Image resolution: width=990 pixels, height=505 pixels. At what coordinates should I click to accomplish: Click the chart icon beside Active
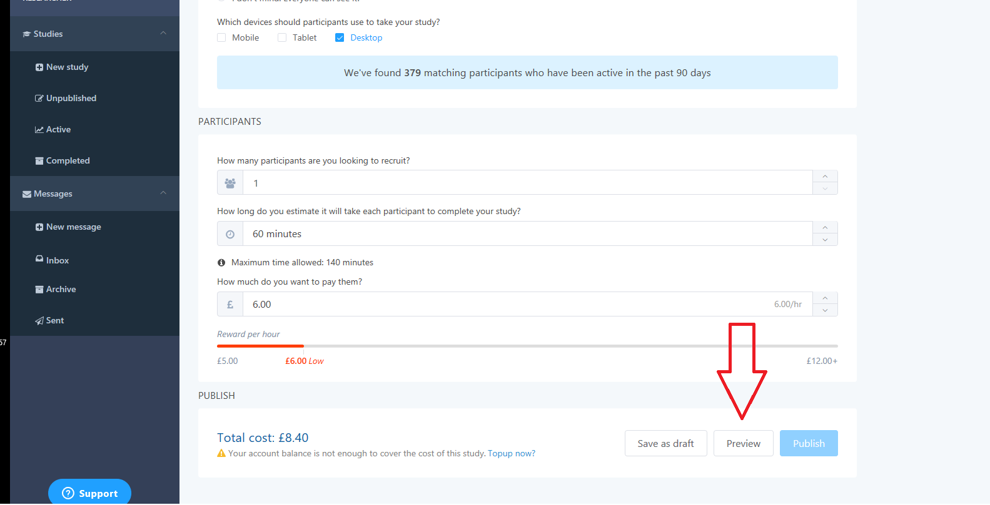(39, 130)
